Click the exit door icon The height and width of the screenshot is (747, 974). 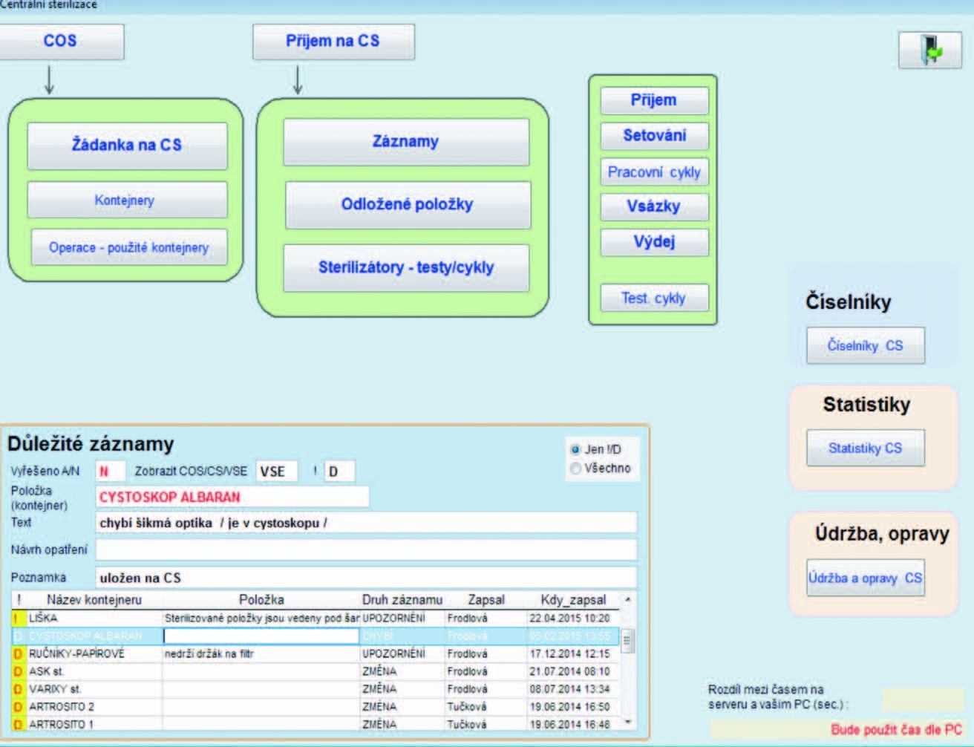pyautogui.click(x=929, y=50)
